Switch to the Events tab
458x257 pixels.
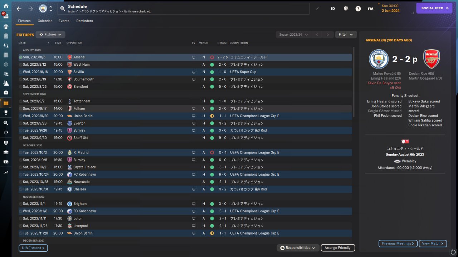click(64, 21)
